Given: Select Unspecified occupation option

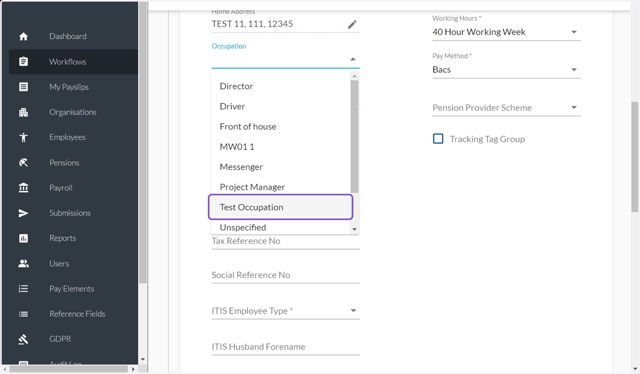Looking at the screenshot, I should [x=281, y=227].
